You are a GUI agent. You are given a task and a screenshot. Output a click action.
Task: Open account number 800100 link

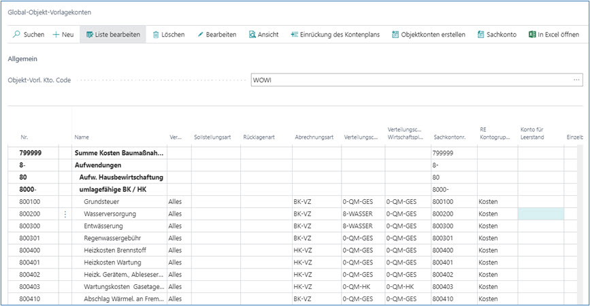29,202
